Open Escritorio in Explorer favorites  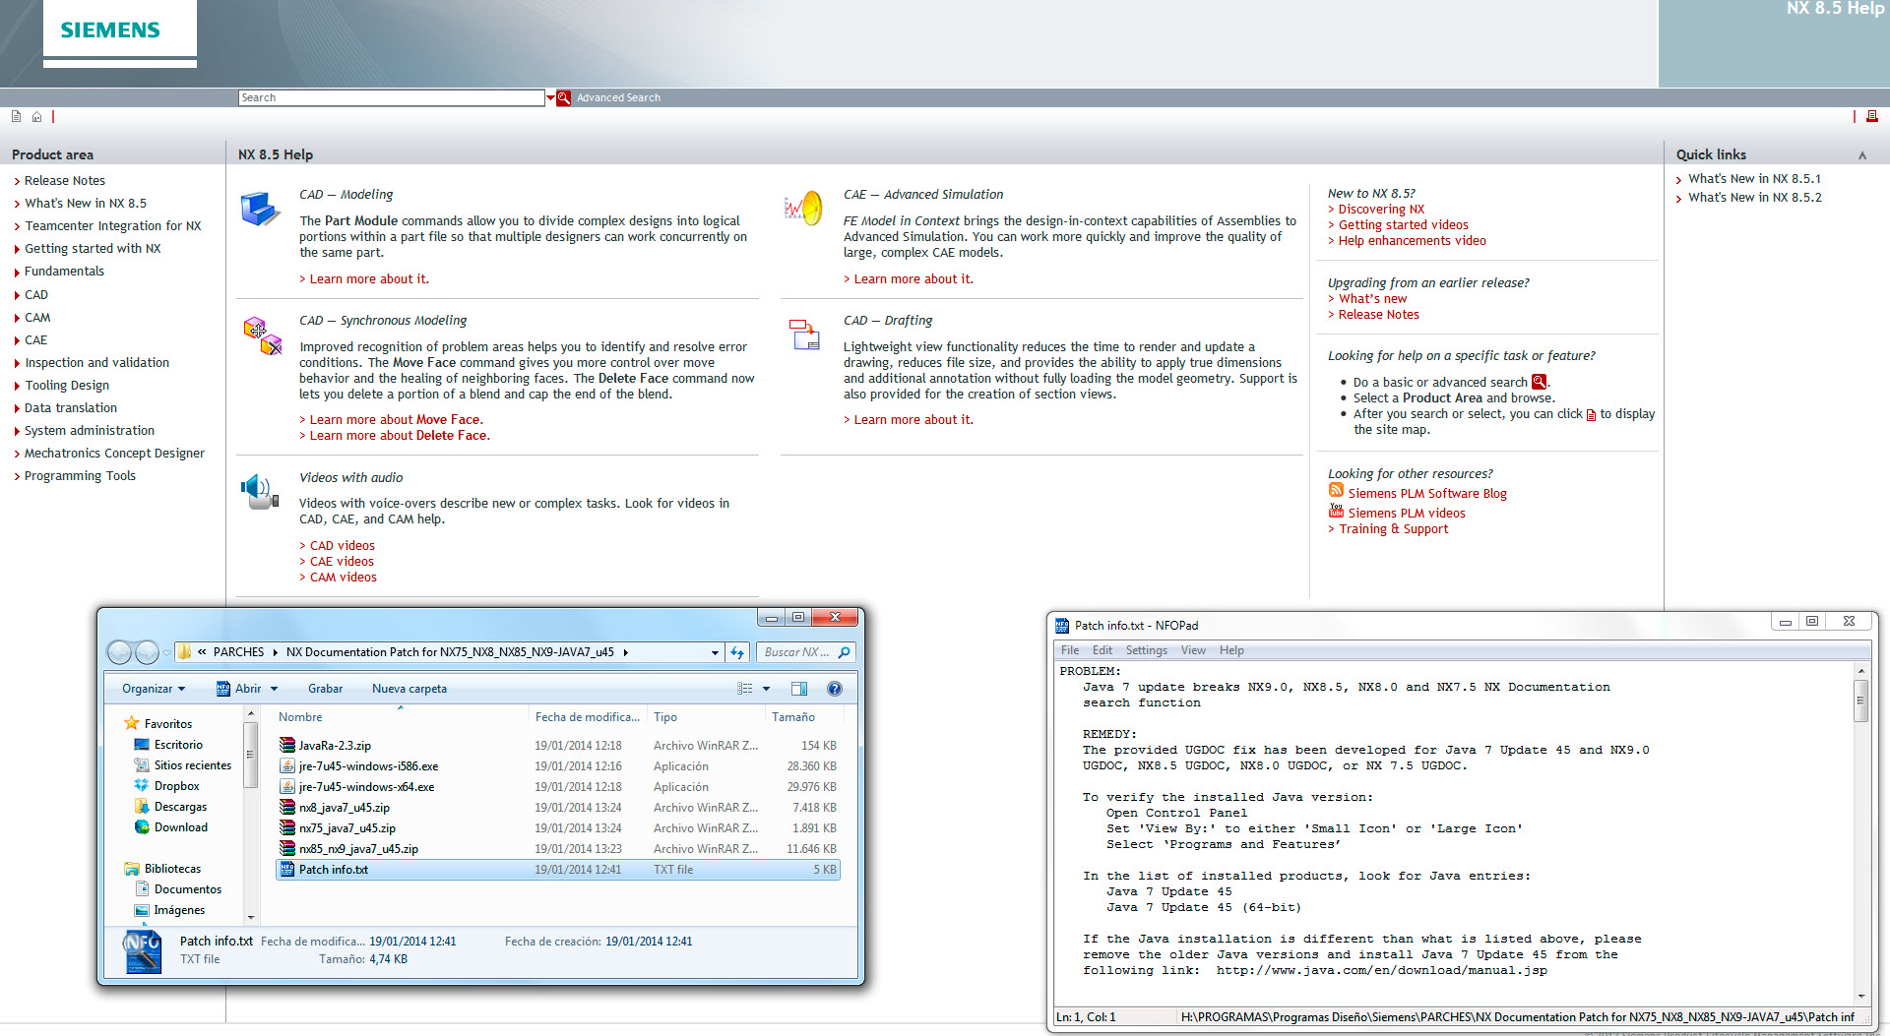[x=178, y=745]
